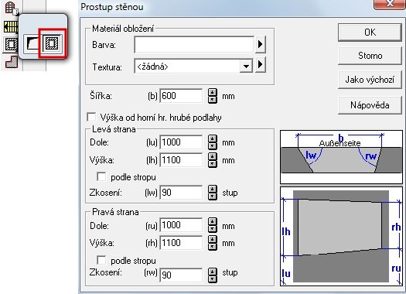Click the Jako výchozí button
This screenshot has height=294, width=406.
click(370, 80)
